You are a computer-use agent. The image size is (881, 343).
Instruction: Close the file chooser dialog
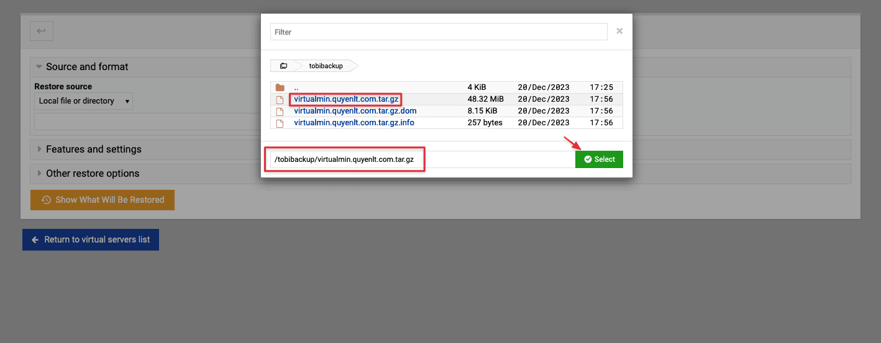click(x=619, y=31)
